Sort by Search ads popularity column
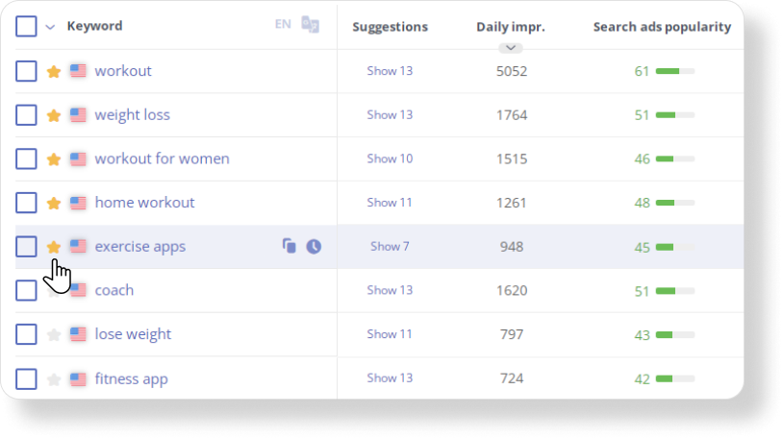The width and height of the screenshot is (783, 438). [662, 27]
